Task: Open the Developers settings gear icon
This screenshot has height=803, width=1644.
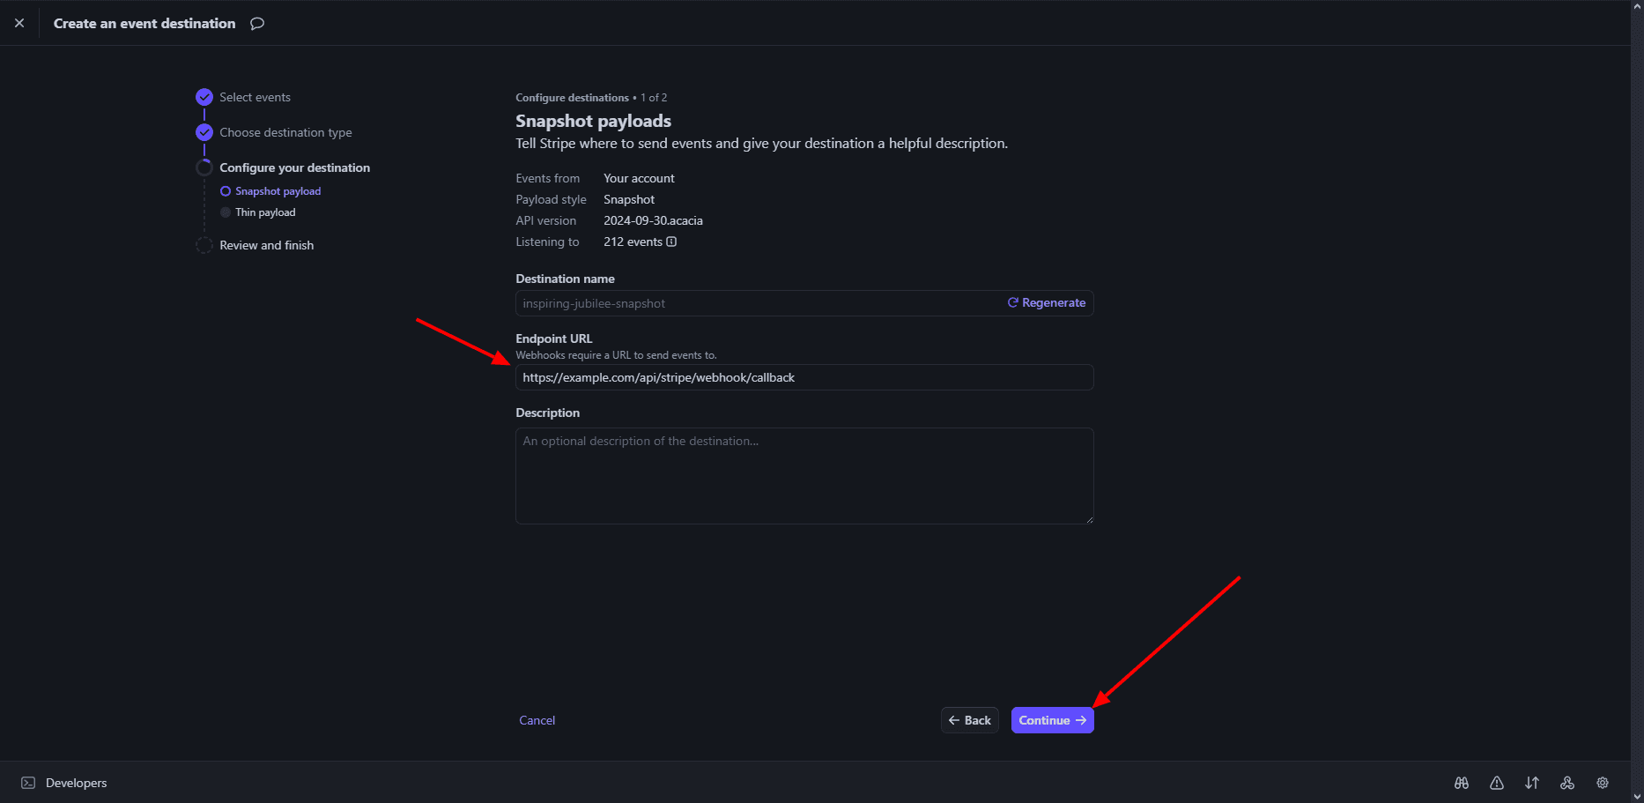Action: pos(1602,783)
